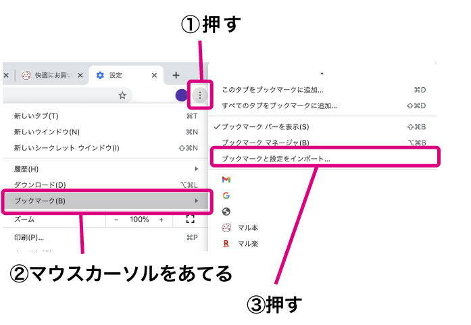Click the up arrow atop bookmark submenu
This screenshot has width=471, height=325.
point(322,72)
